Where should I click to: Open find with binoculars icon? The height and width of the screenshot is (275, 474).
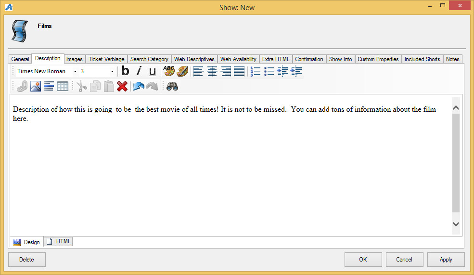[x=172, y=86]
